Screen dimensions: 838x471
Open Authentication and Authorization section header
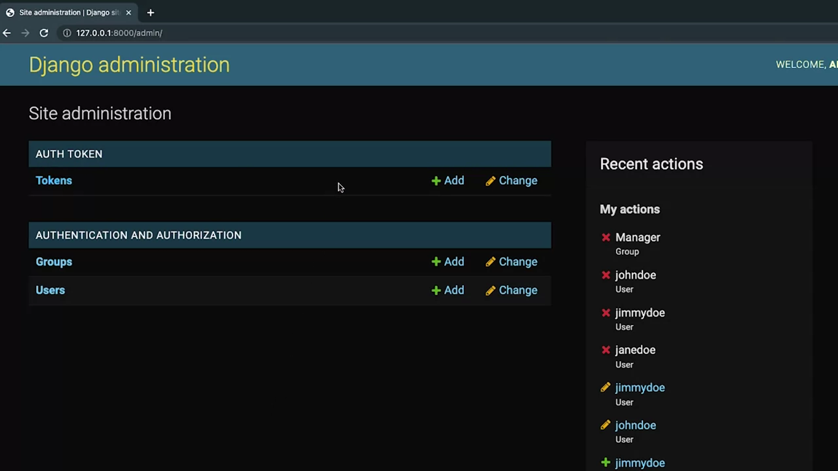click(x=139, y=235)
